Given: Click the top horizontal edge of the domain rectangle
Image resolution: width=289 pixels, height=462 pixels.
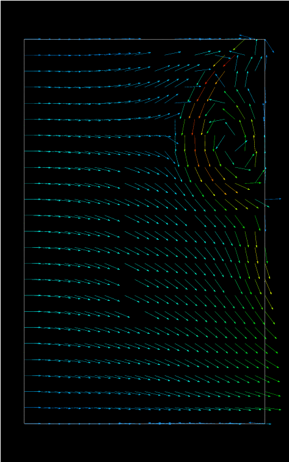Looking at the screenshot, I should (x=144, y=39).
